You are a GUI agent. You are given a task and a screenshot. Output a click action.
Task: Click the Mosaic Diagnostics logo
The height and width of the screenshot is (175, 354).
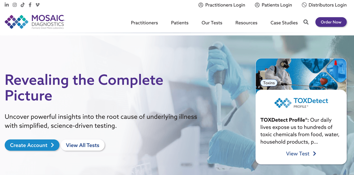35,22
